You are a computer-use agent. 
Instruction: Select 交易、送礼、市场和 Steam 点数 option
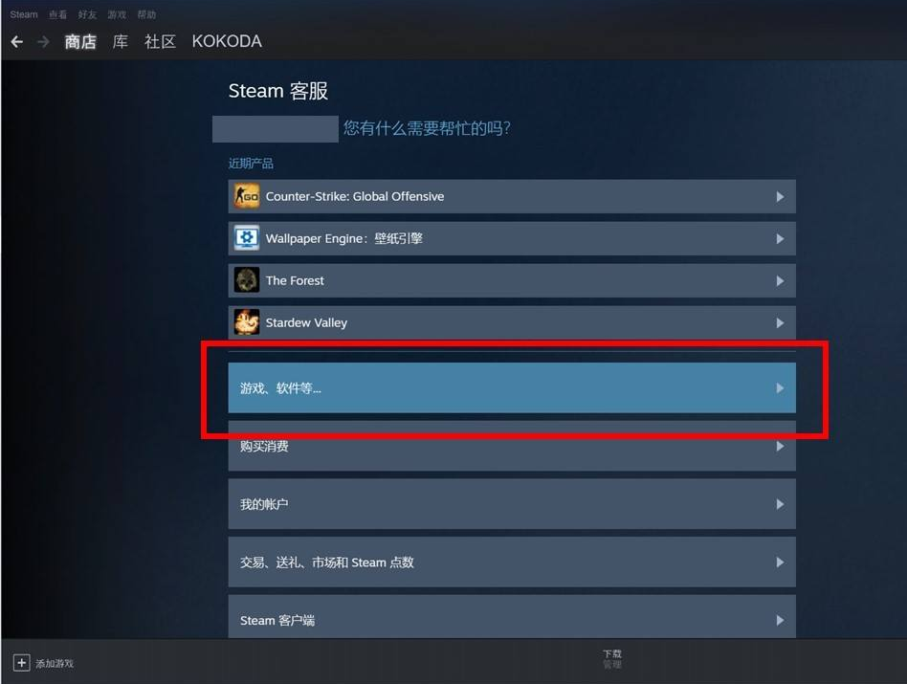512,562
